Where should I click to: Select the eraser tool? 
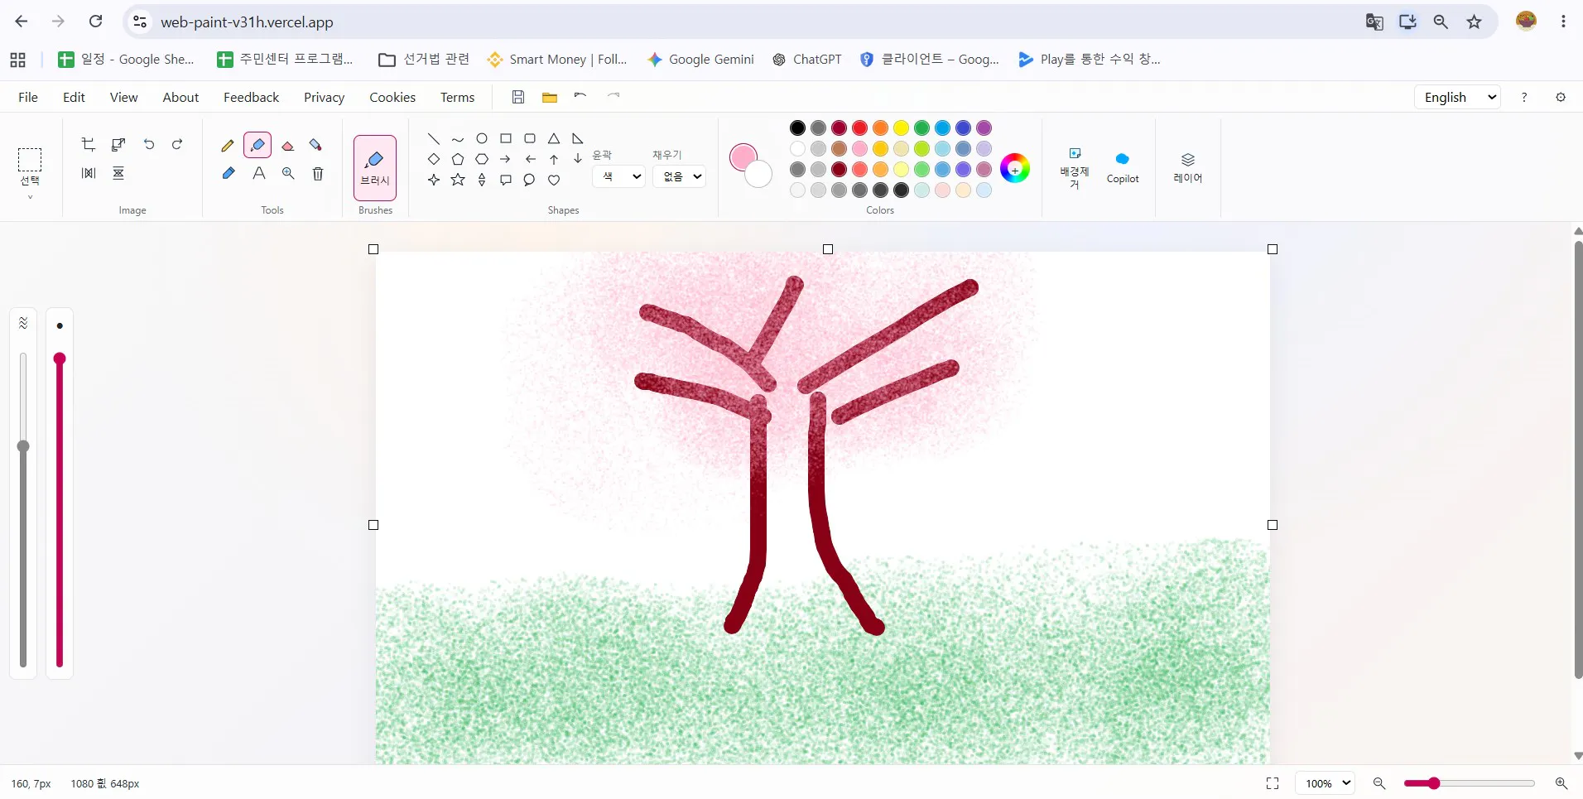click(x=288, y=145)
